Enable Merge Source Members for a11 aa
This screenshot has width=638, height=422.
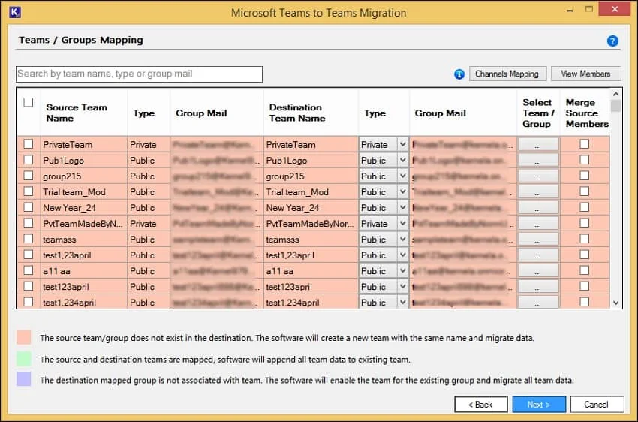pyautogui.click(x=584, y=270)
